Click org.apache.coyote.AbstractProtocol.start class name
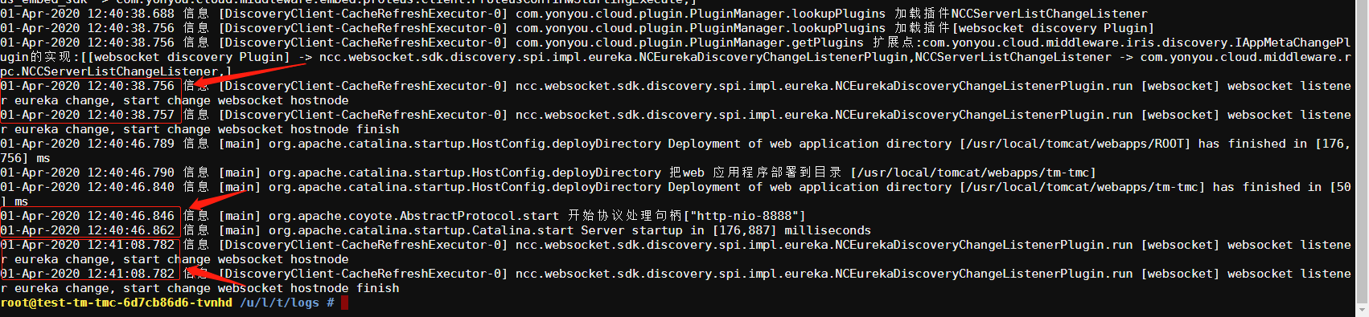The width and height of the screenshot is (1369, 317). coord(413,216)
